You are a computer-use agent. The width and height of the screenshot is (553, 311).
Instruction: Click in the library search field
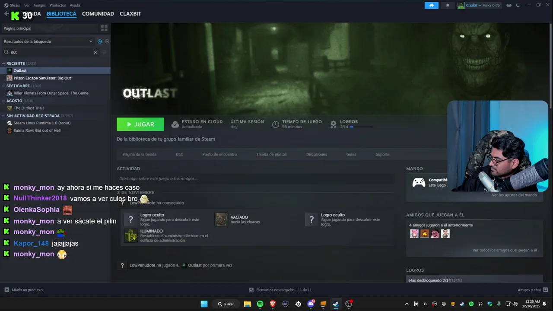[x=50, y=52]
